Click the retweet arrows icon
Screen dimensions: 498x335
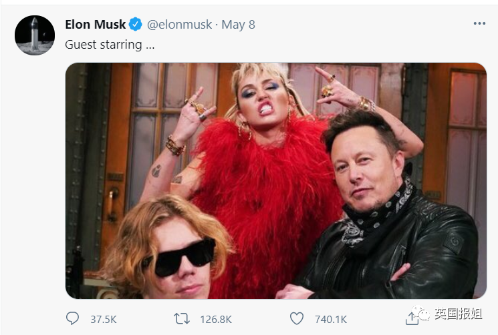coord(182,319)
